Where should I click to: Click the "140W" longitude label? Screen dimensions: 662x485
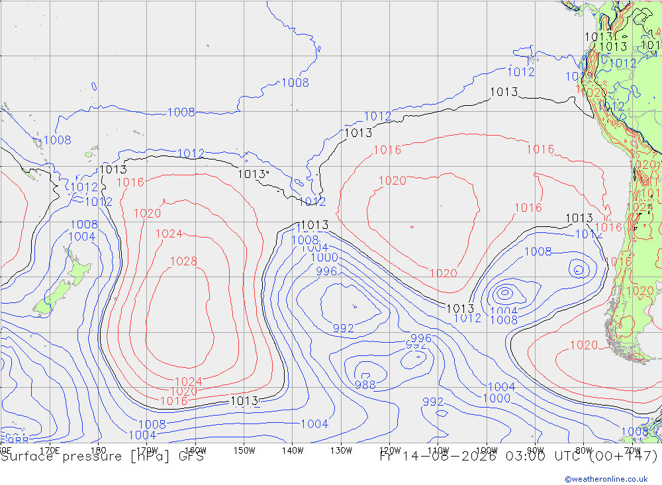coord(293,451)
